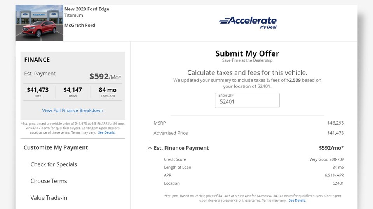This screenshot has height=209, width=373.
Task: Click the 84 mo term value
Action: (108, 90)
